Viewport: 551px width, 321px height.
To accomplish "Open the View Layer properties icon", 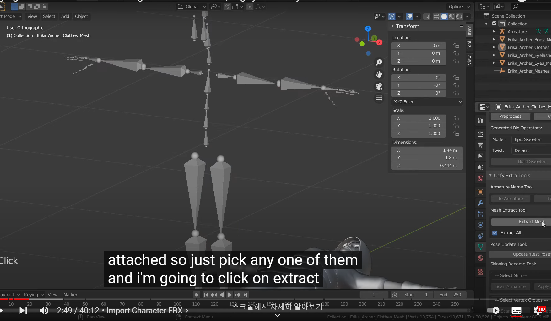I will pyautogui.click(x=480, y=156).
